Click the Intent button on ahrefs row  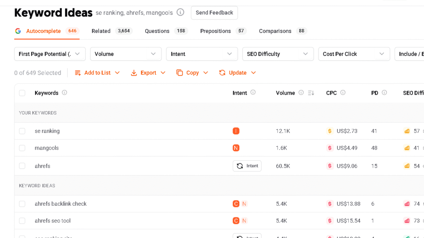pos(247,166)
